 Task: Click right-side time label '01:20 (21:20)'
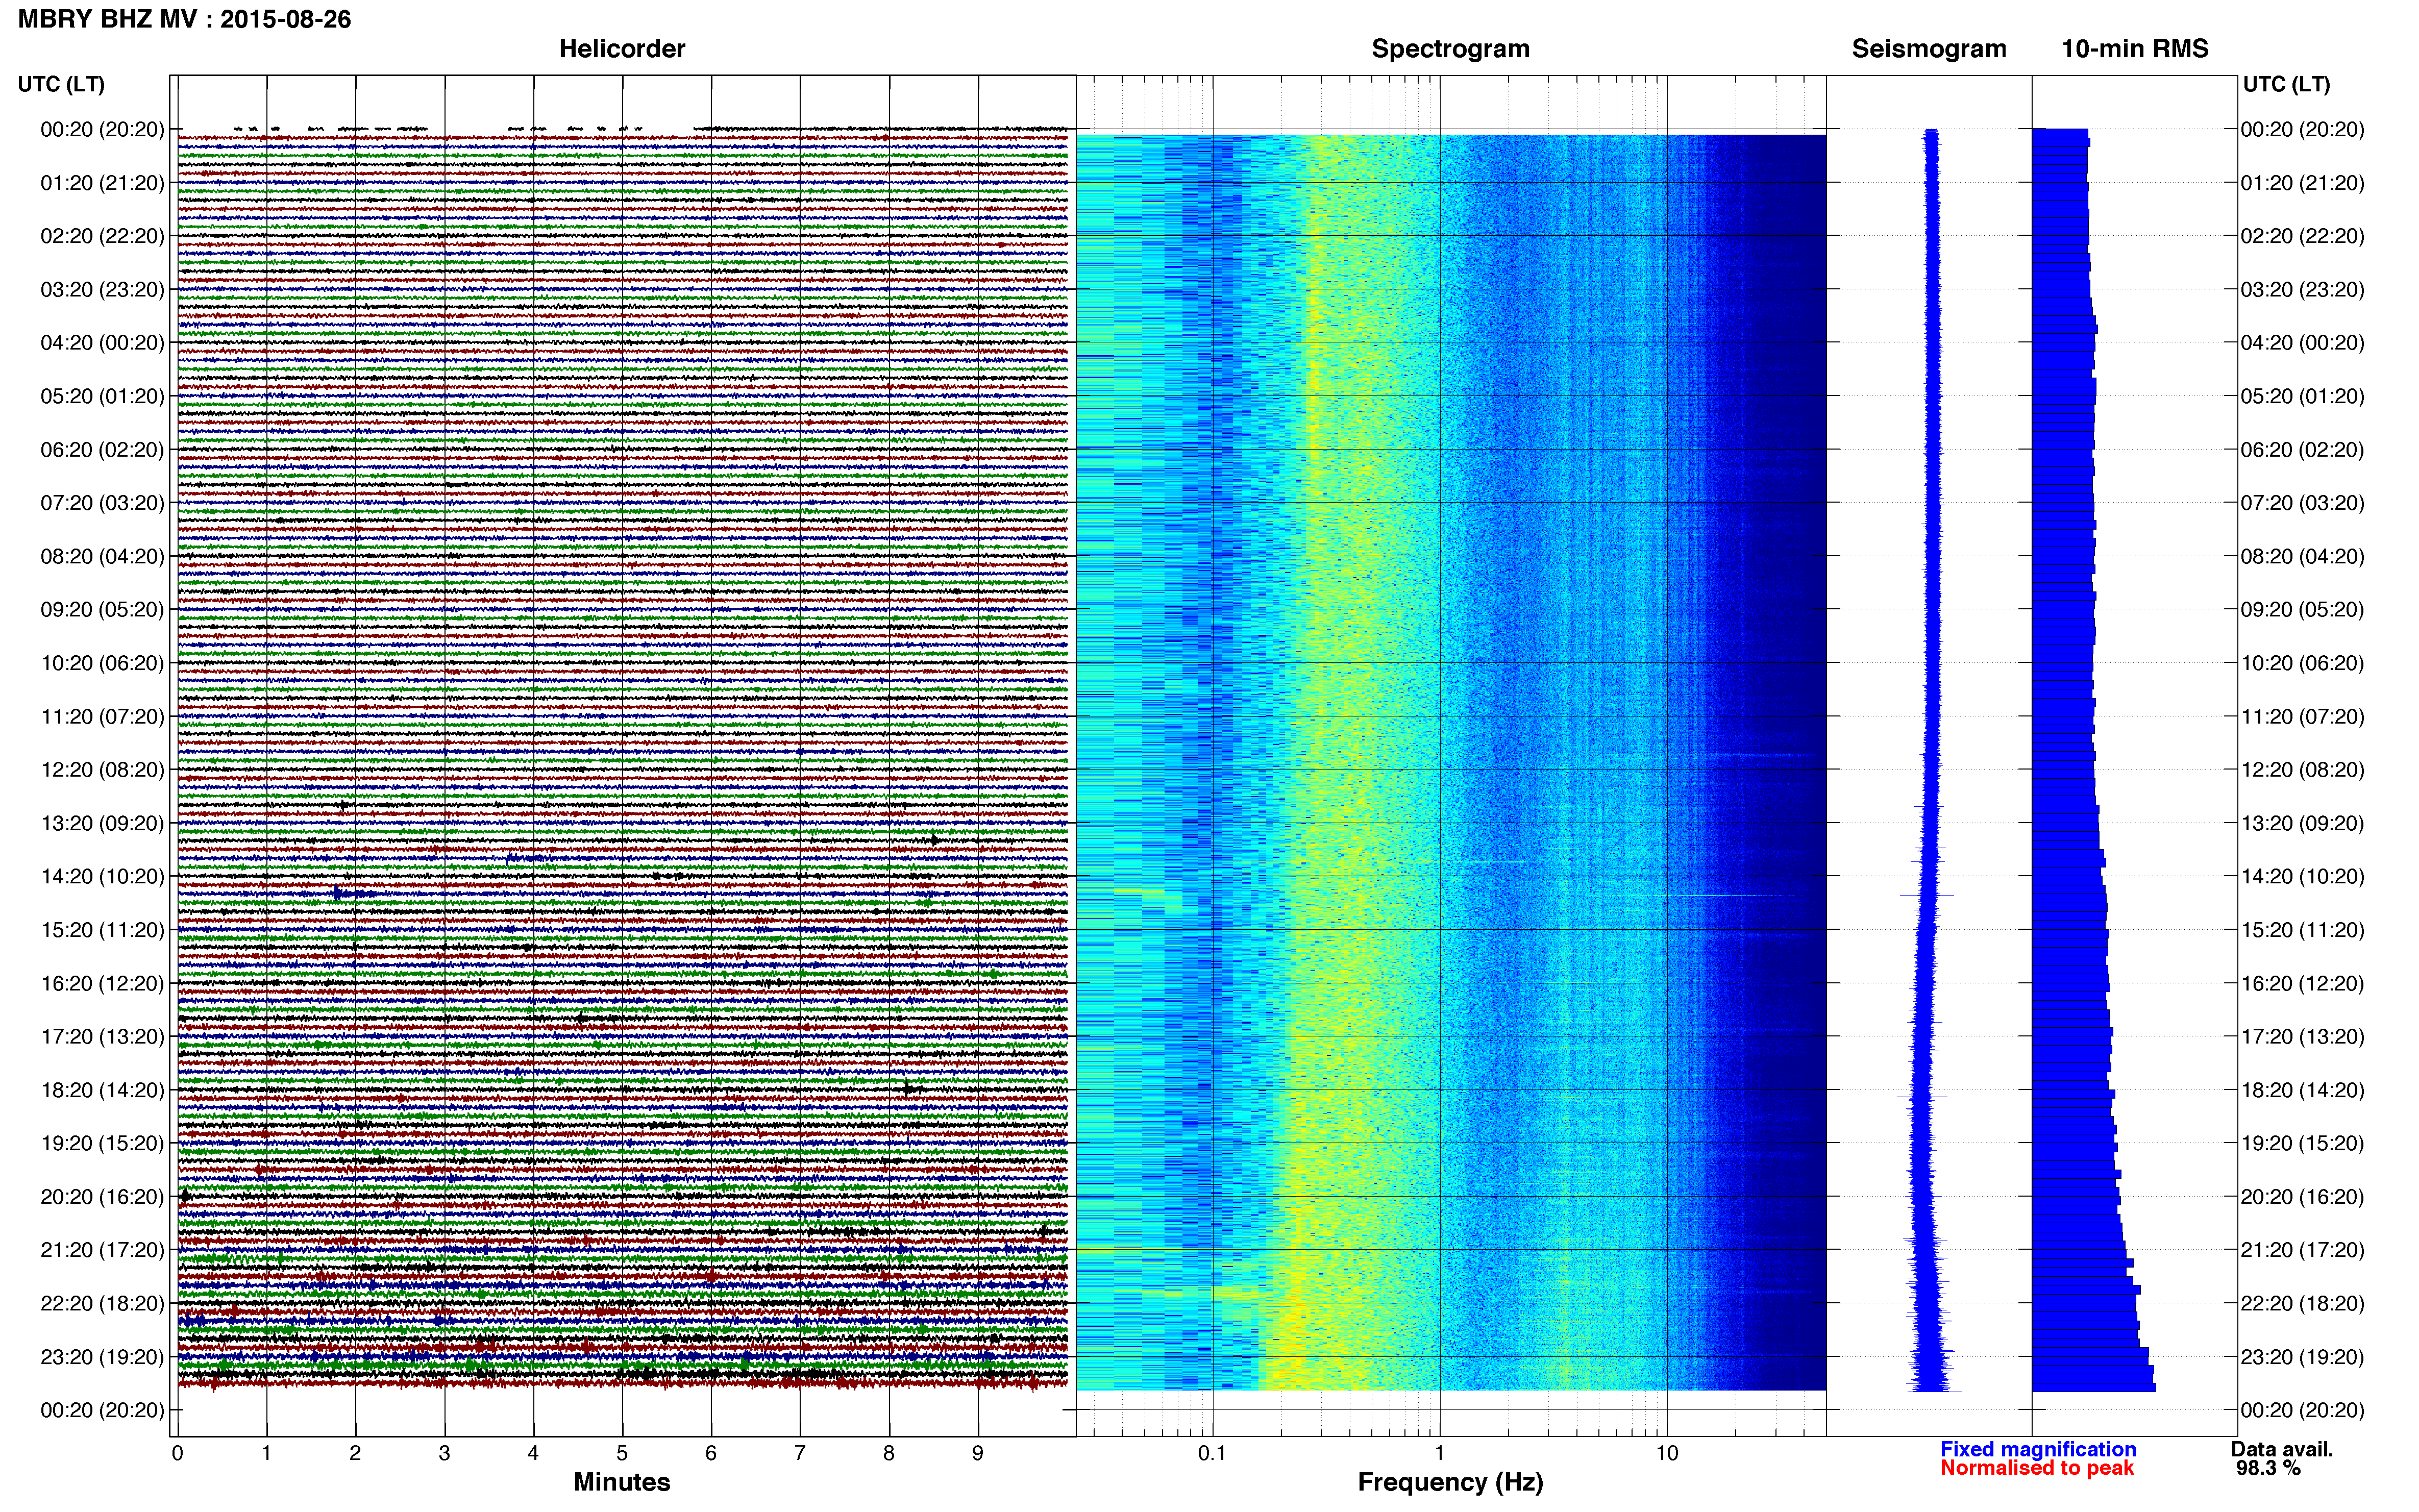[x=2302, y=183]
